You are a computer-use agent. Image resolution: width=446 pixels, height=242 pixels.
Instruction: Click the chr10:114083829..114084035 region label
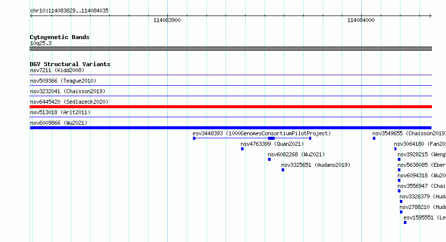[x=69, y=11]
